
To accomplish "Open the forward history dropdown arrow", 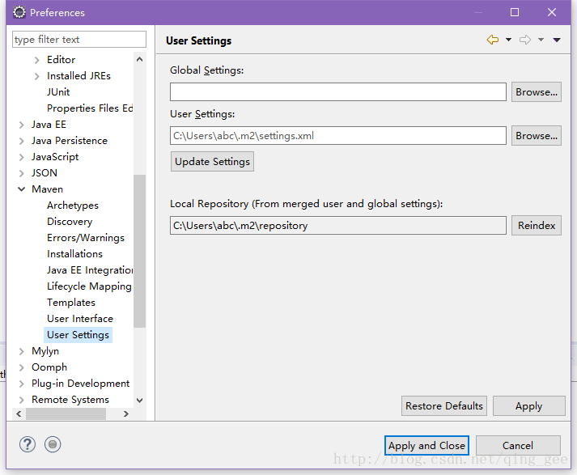I will point(541,40).
